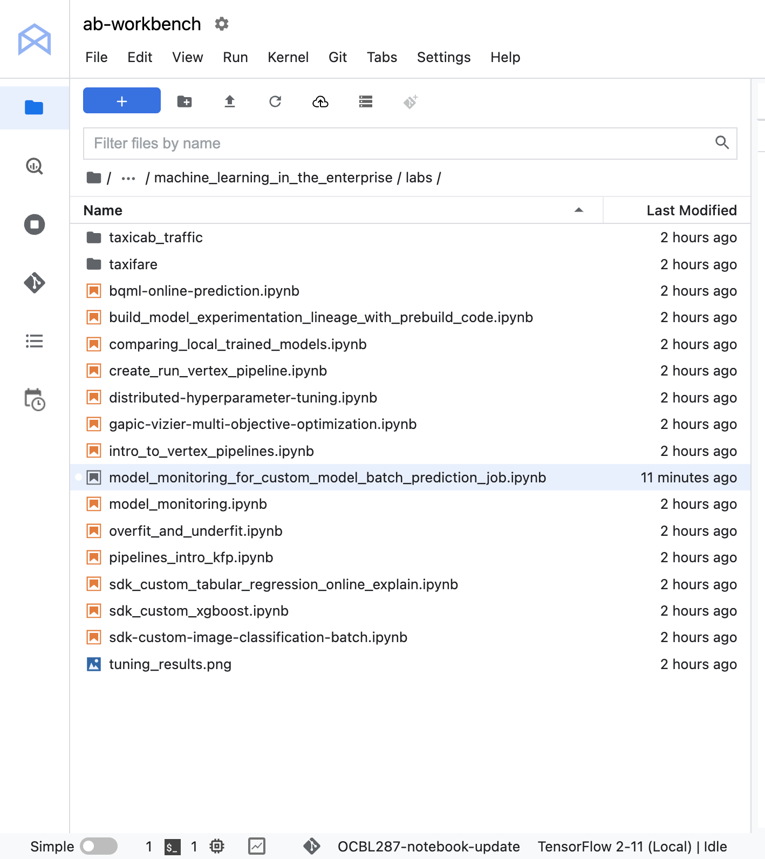Screen dimensions: 765x859
Task: Sort files by Name column arrow
Action: click(x=578, y=210)
